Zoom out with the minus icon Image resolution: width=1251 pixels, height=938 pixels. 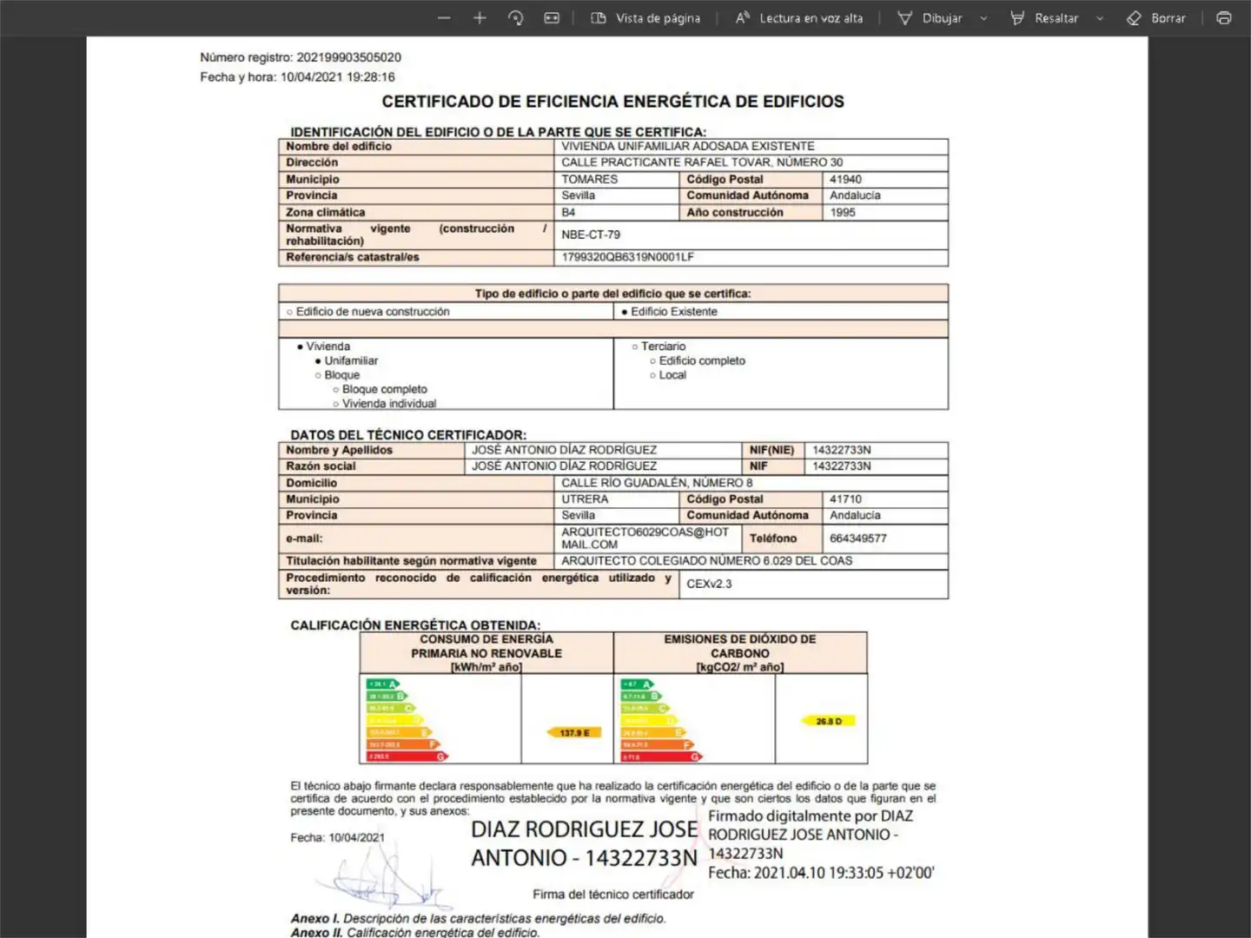point(444,17)
